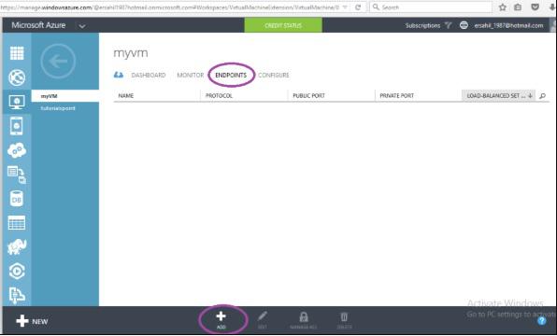This screenshot has height=336, width=557.
Task: Click the Add endpoint button
Action: 221,320
